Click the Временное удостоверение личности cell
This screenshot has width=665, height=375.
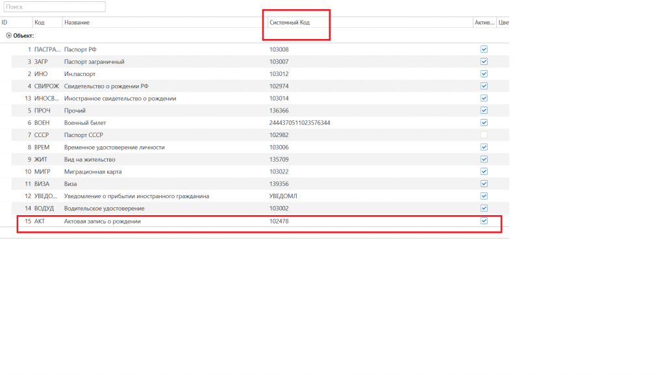[114, 148]
